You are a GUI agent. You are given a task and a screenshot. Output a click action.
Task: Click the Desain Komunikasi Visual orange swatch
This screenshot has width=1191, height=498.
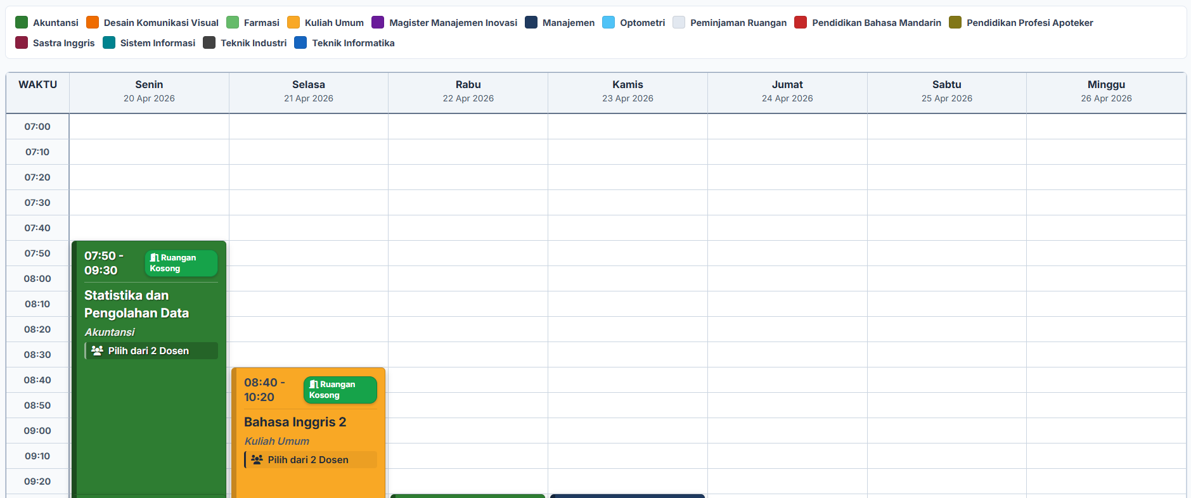point(93,23)
